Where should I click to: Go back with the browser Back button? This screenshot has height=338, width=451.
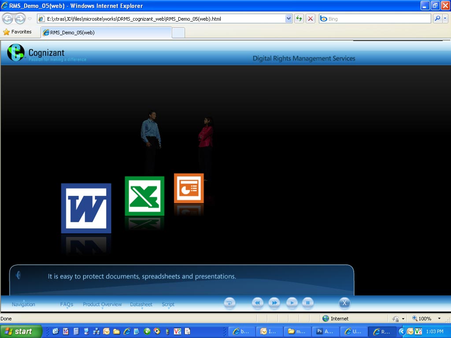(x=8, y=18)
